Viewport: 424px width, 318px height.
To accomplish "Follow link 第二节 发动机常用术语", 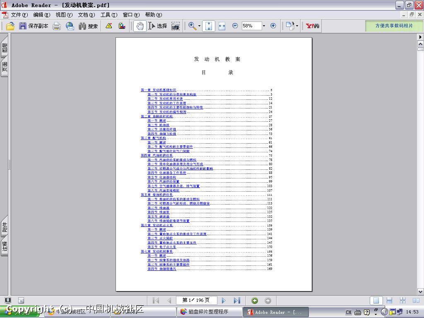I will (165, 99).
